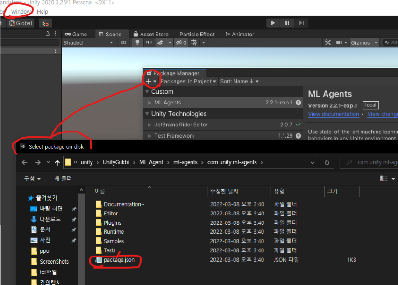Open the Help menu in Unity

[43, 12]
